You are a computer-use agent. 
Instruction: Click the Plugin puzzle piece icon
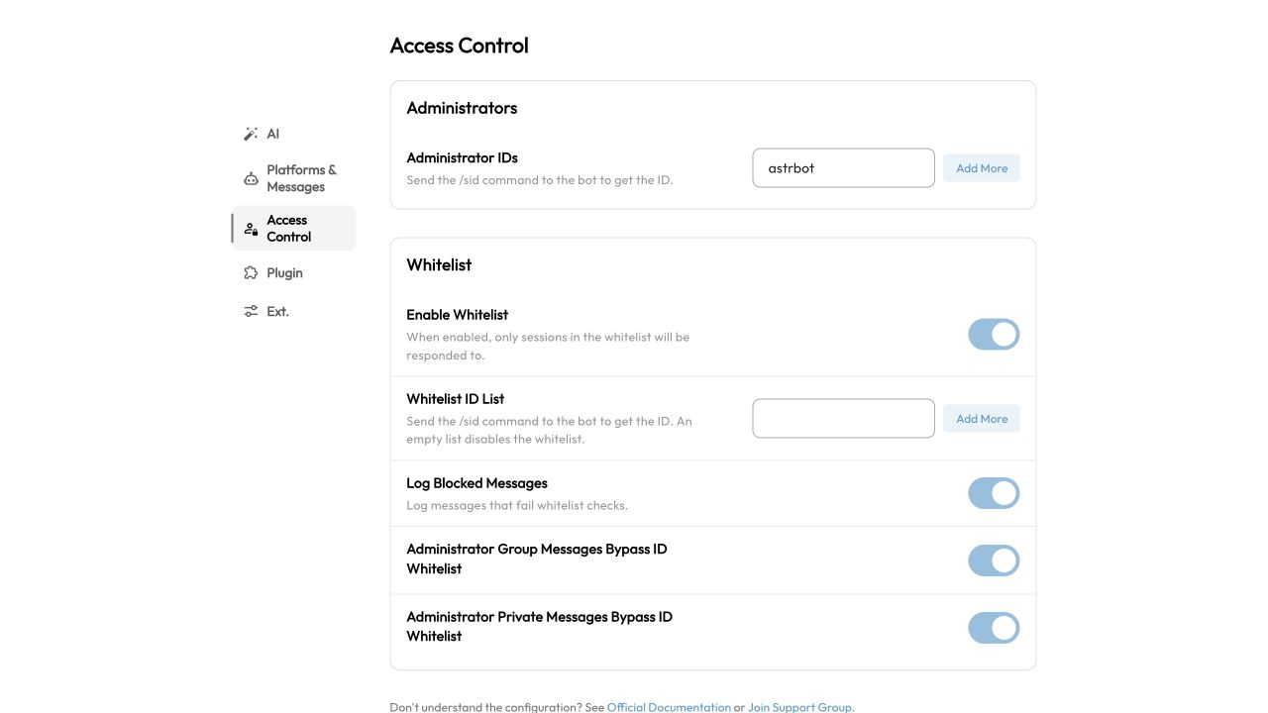251,273
